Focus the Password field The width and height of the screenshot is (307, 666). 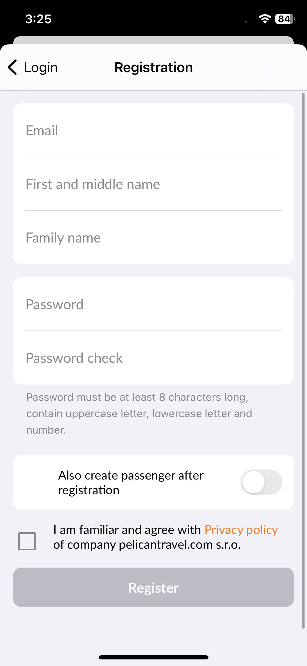[153, 304]
